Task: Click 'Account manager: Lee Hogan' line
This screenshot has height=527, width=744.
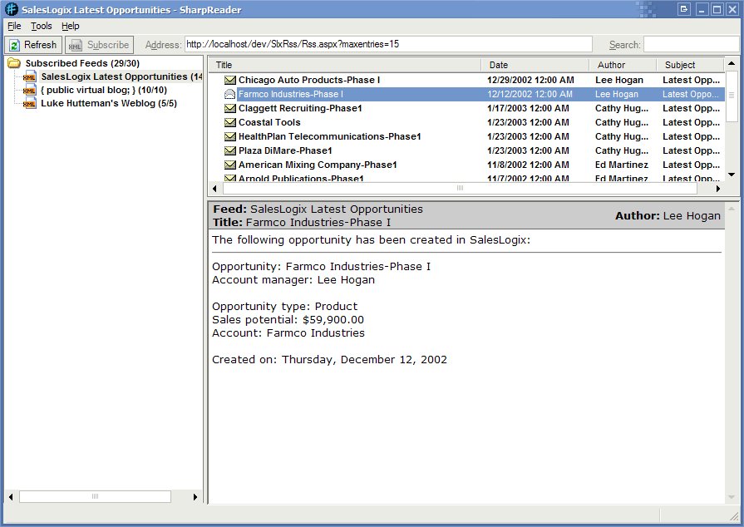Action: pyautogui.click(x=293, y=280)
